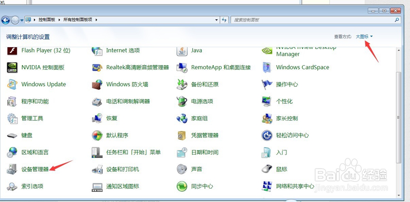Open the 凭据管理器 safe icon
410x202 pixels.
point(182,135)
